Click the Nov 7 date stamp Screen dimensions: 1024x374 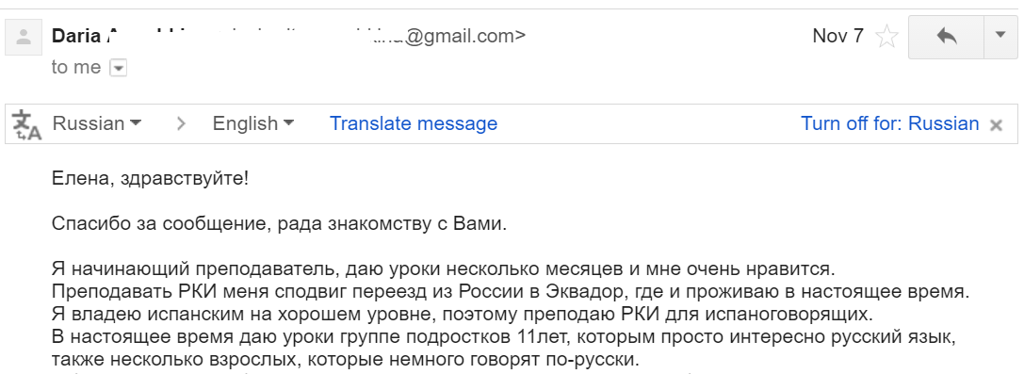(837, 36)
